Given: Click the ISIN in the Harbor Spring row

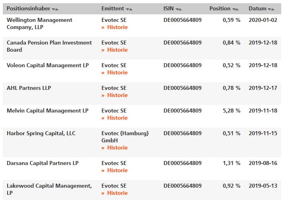Looking at the screenshot, I should pos(182,133).
